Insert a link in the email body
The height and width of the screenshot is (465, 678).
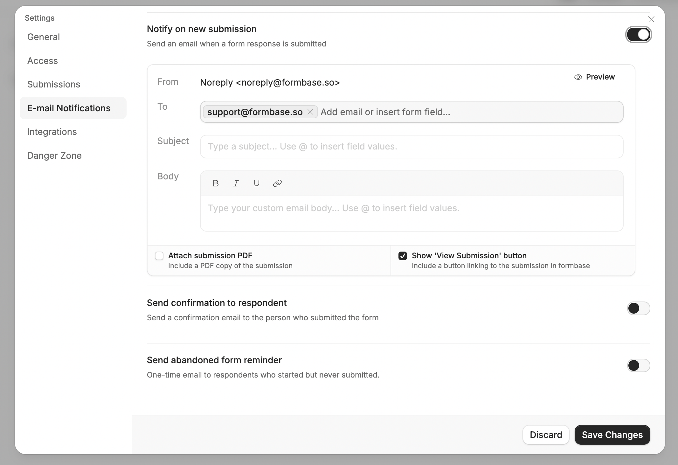(277, 183)
